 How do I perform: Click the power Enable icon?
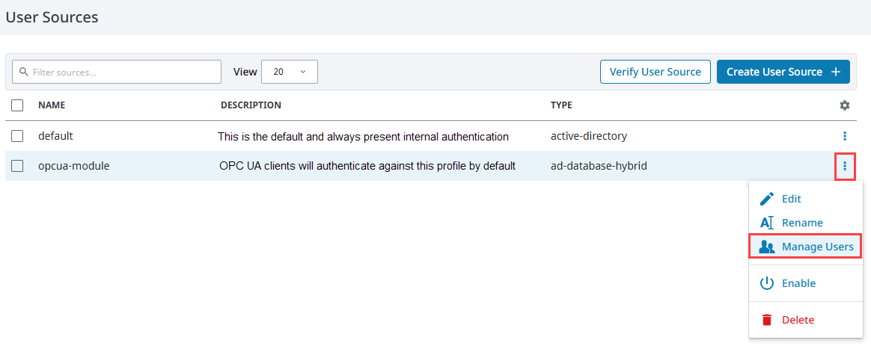767,283
